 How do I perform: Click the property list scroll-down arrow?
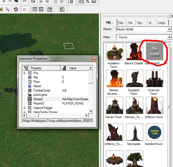pyautogui.click(x=91, y=111)
